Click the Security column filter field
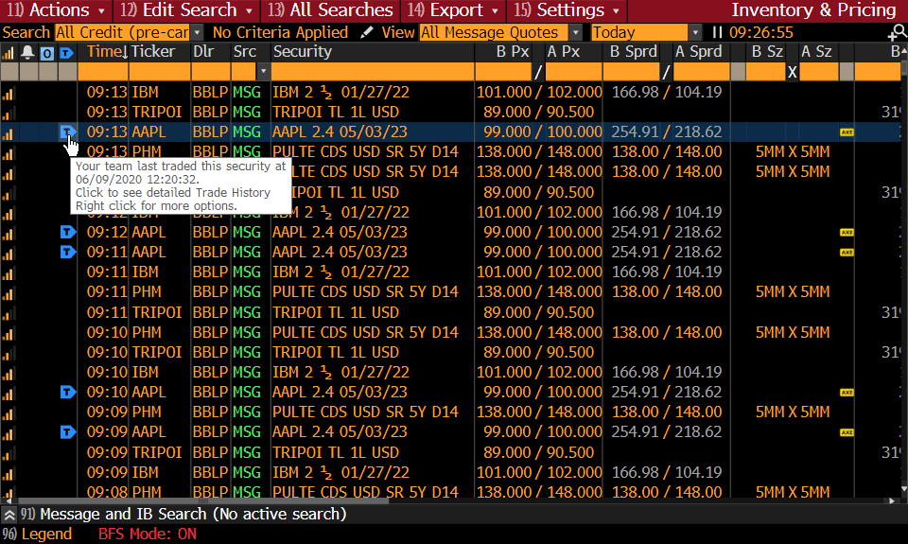 click(372, 72)
